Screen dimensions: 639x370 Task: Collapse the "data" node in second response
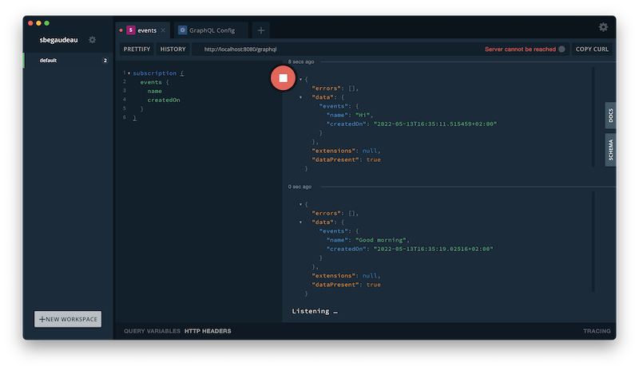pyautogui.click(x=300, y=222)
